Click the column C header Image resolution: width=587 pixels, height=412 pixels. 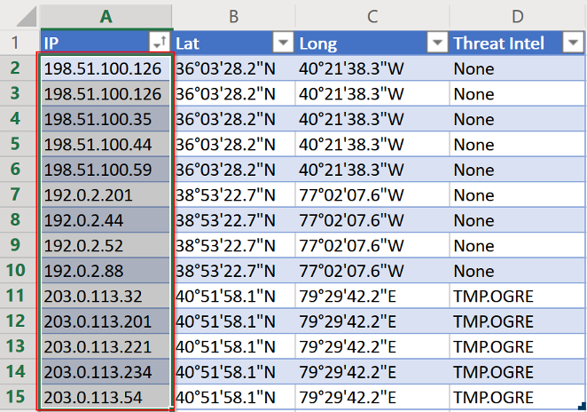tap(372, 16)
